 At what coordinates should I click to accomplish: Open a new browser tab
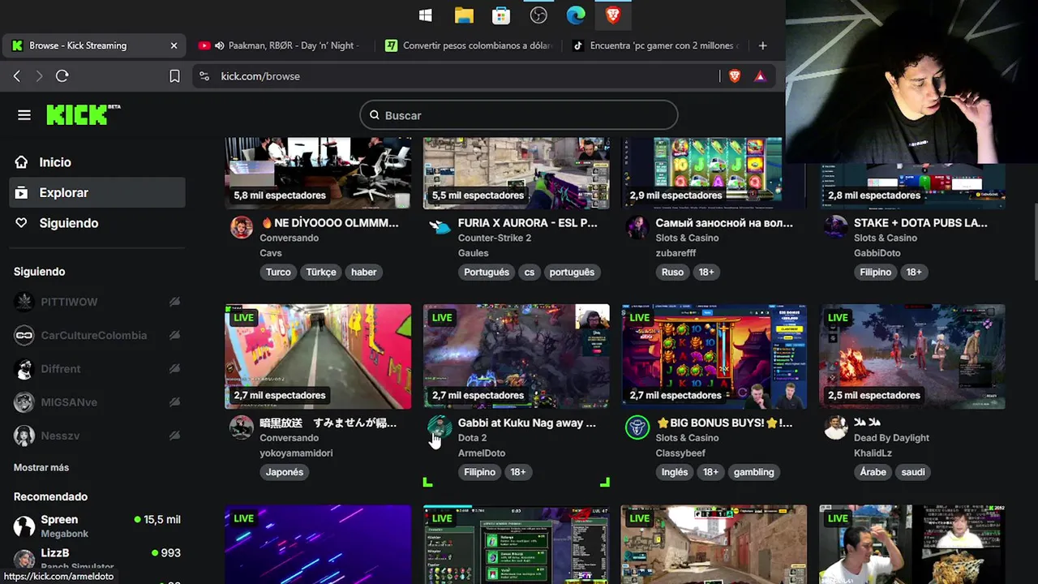(762, 45)
